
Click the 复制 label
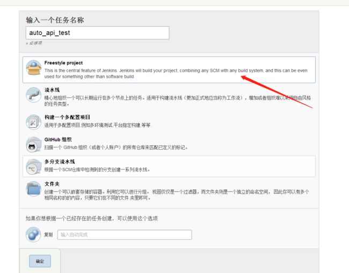(48, 234)
